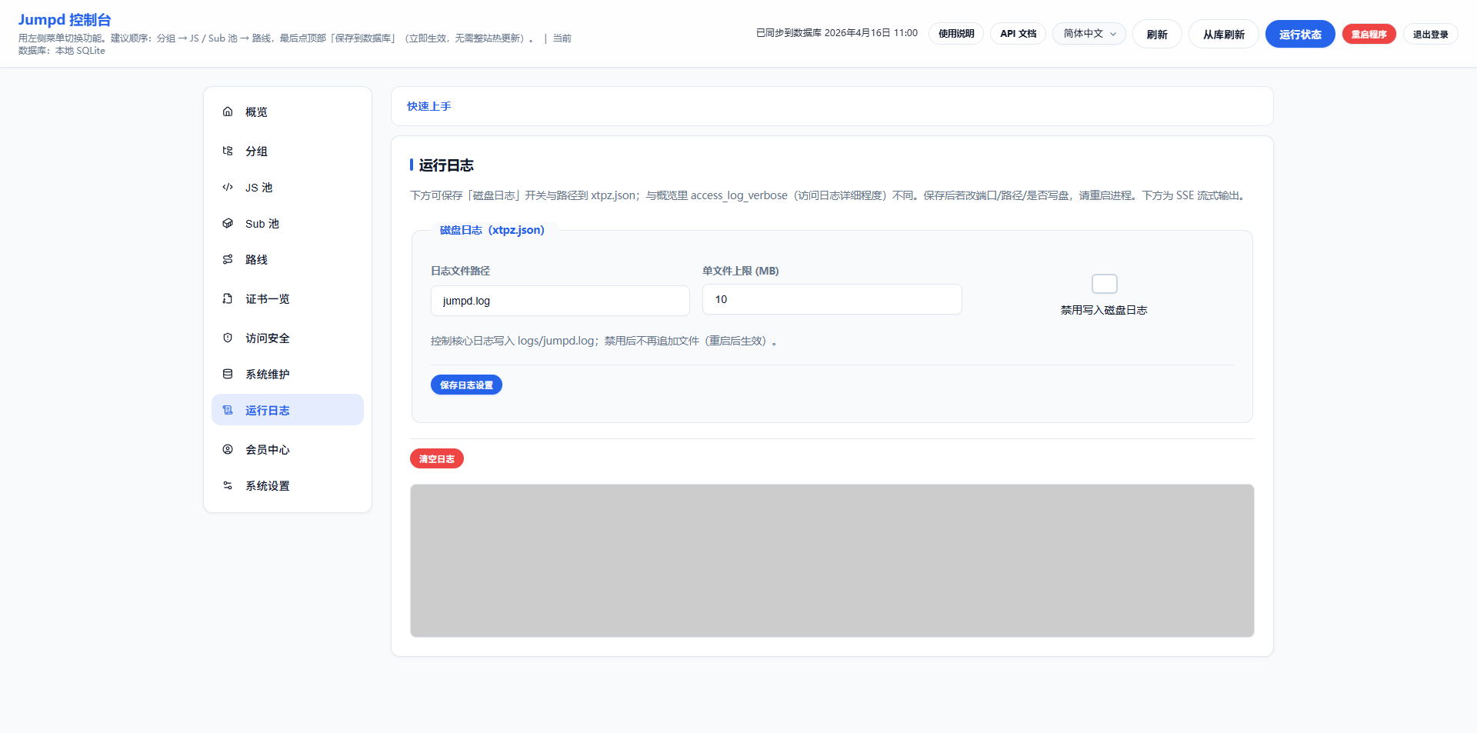The width and height of the screenshot is (1477, 733).
Task: Click the 日志文件路径 input field
Action: pos(559,301)
